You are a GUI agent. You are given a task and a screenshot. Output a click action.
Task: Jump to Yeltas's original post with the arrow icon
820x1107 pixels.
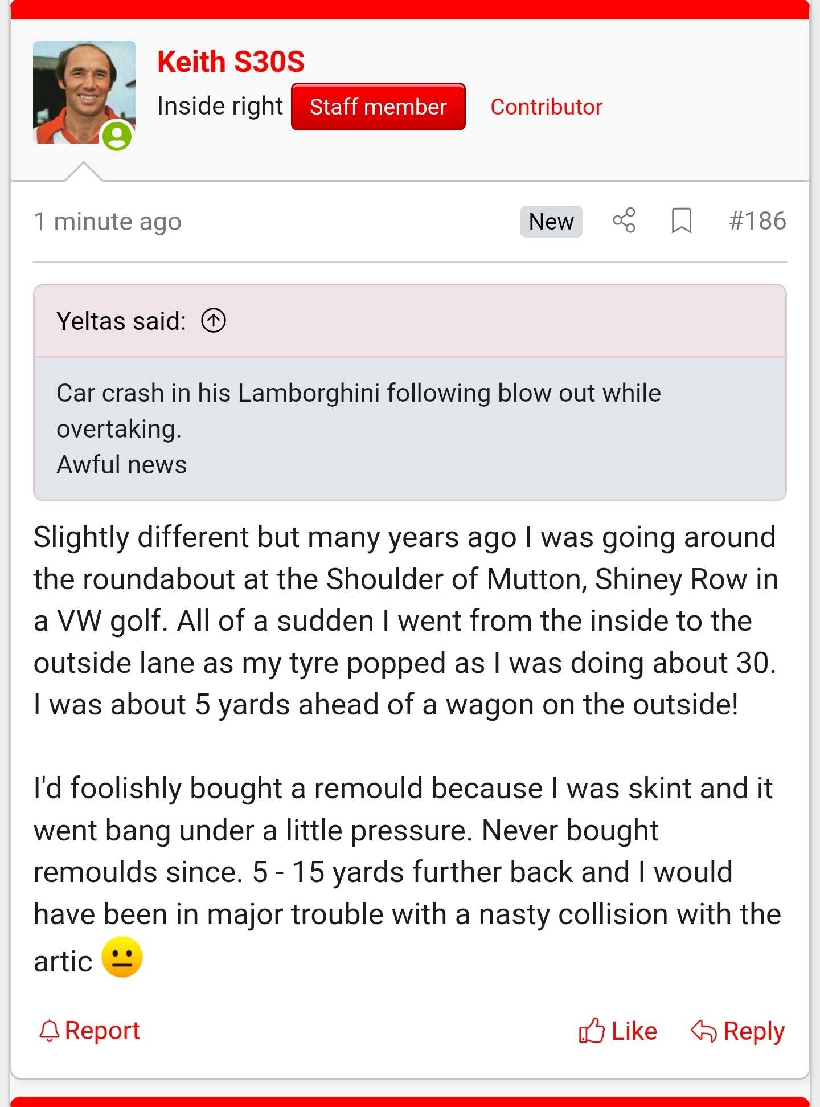[214, 321]
